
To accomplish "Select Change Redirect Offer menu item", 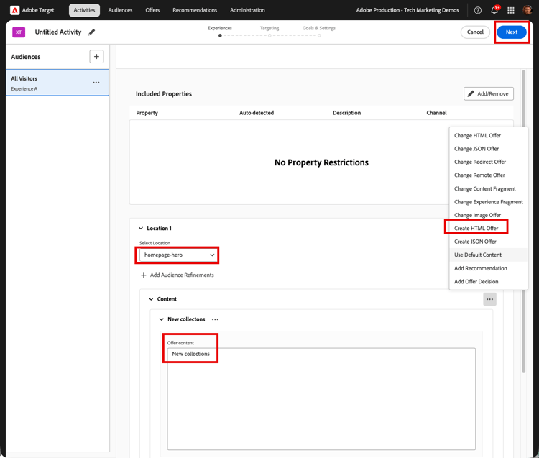I will pos(488,162).
